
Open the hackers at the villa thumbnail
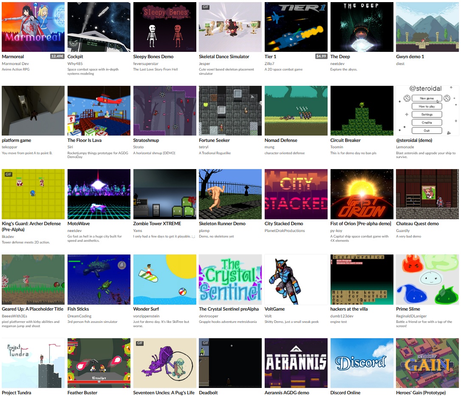click(x=362, y=280)
